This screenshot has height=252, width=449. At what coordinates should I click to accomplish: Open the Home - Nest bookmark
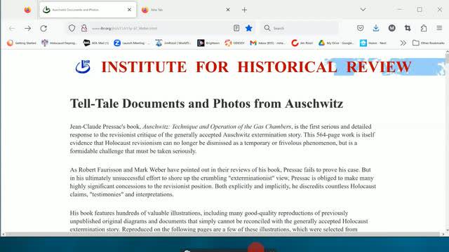[373, 43]
